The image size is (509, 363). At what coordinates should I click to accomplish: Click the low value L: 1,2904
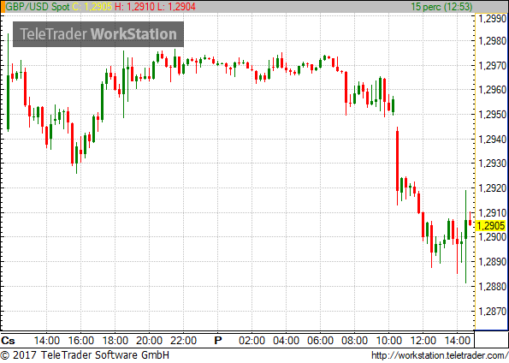point(176,7)
